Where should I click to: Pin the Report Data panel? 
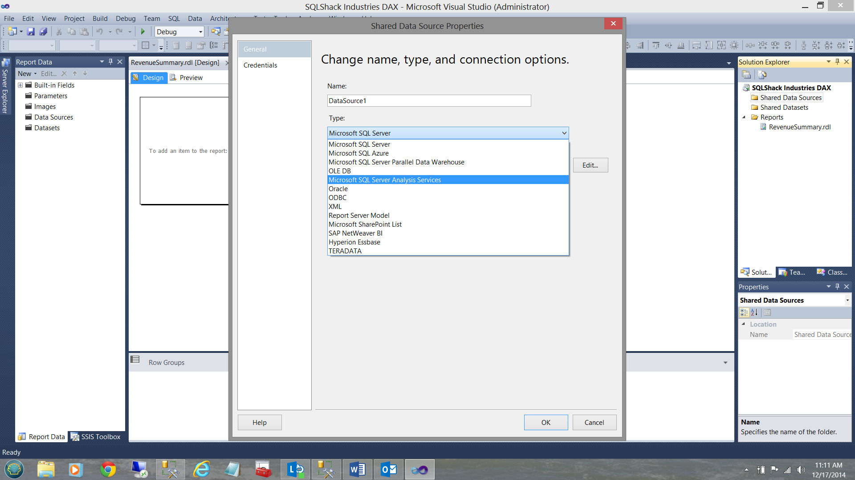point(111,62)
